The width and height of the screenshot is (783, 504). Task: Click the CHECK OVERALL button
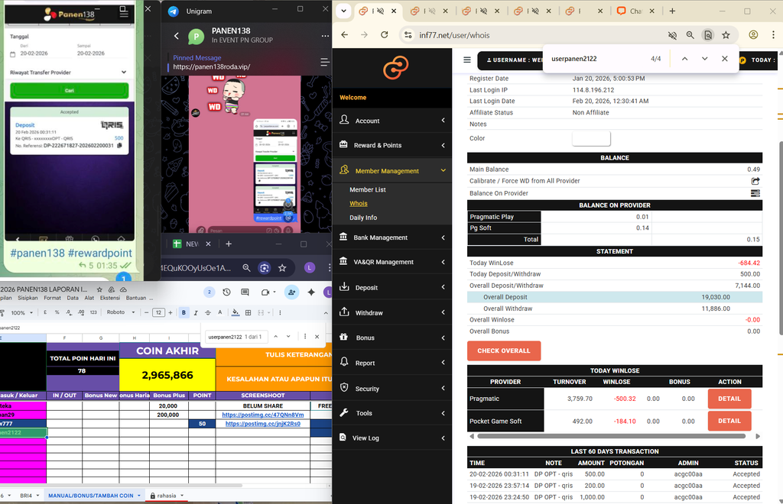point(504,351)
